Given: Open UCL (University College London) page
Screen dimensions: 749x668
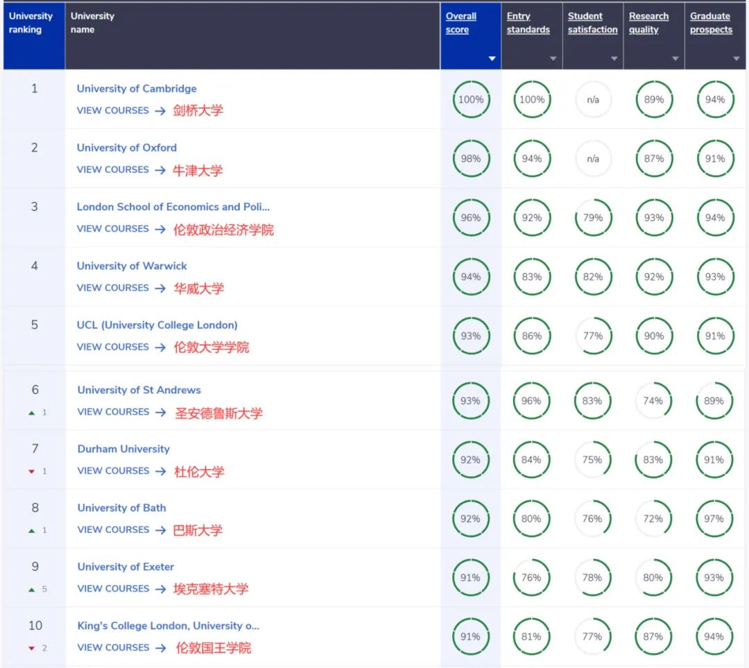Looking at the screenshot, I should tap(157, 325).
